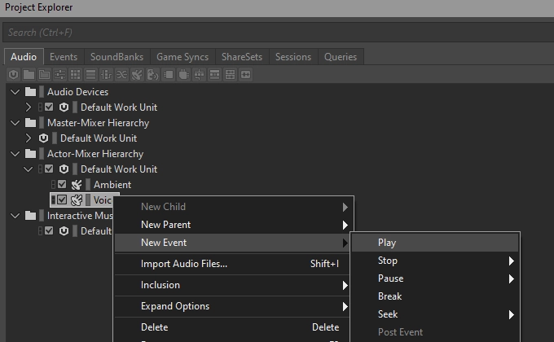Open the Game Syncs tab

click(x=182, y=57)
